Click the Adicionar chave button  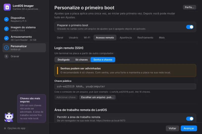[x=66, y=97]
